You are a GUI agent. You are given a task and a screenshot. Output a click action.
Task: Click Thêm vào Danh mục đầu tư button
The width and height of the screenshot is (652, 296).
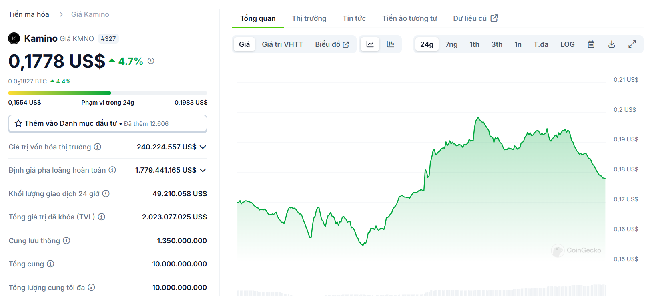(108, 123)
